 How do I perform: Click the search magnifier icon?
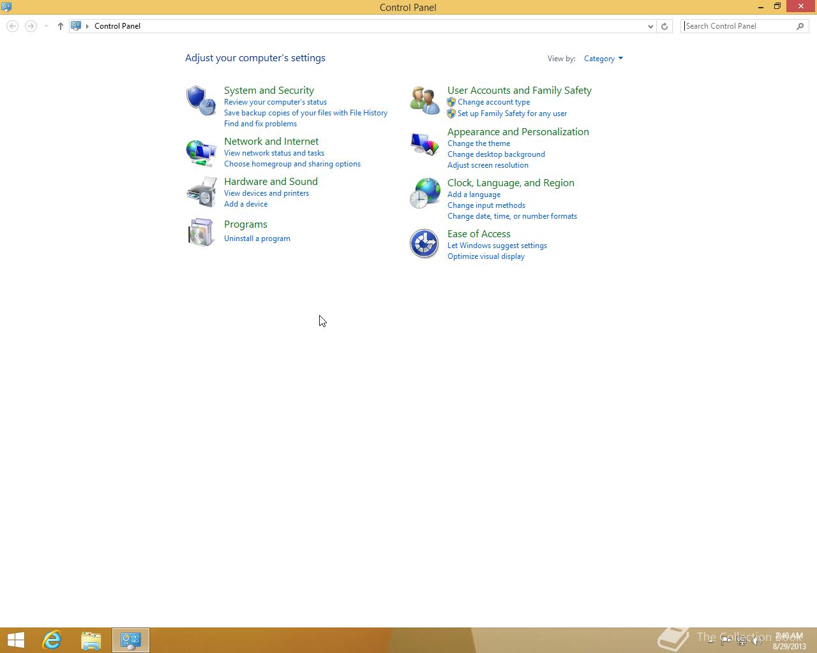click(800, 26)
